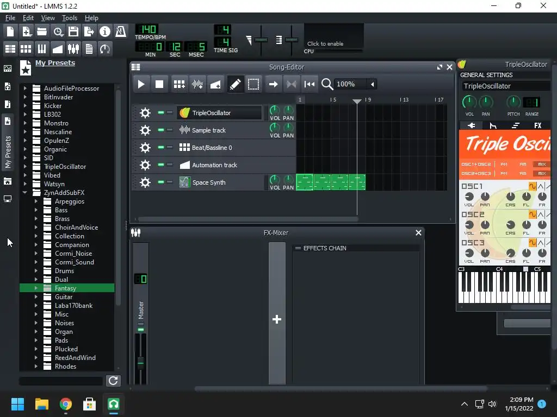Viewport: 557px width, 417px height.
Task: Expand the AudioFileProcessor preset folder
Action: pos(25,89)
